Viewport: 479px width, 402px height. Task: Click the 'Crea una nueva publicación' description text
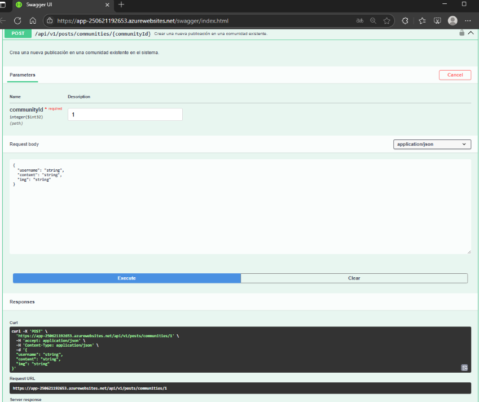(84, 53)
